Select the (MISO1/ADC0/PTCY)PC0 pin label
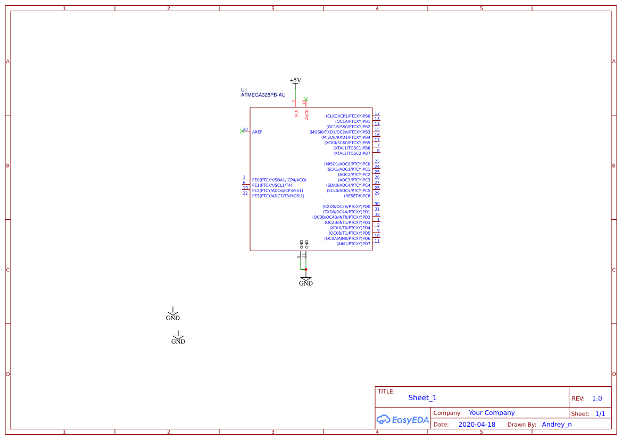The height and width of the screenshot is (440, 622). pyautogui.click(x=347, y=164)
